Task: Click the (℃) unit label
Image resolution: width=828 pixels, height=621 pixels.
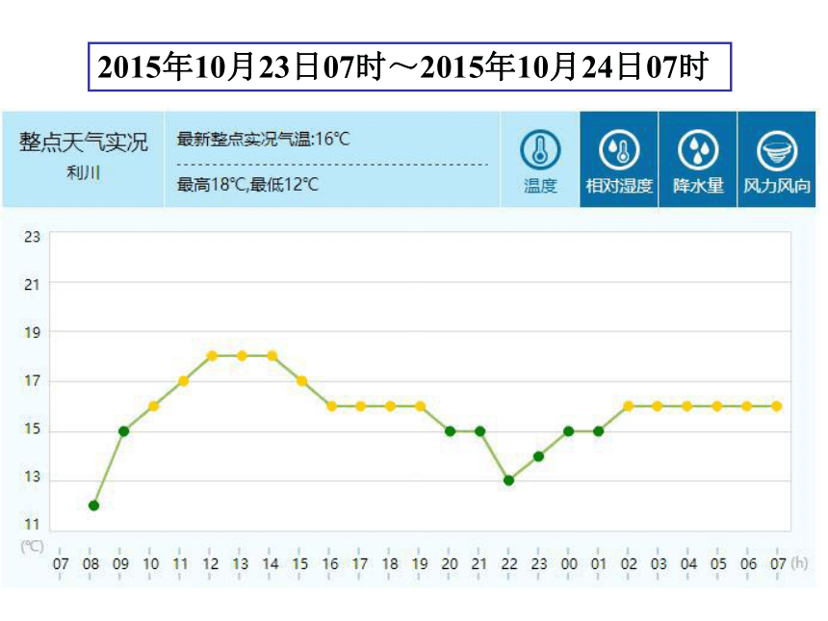Action: [x=32, y=546]
